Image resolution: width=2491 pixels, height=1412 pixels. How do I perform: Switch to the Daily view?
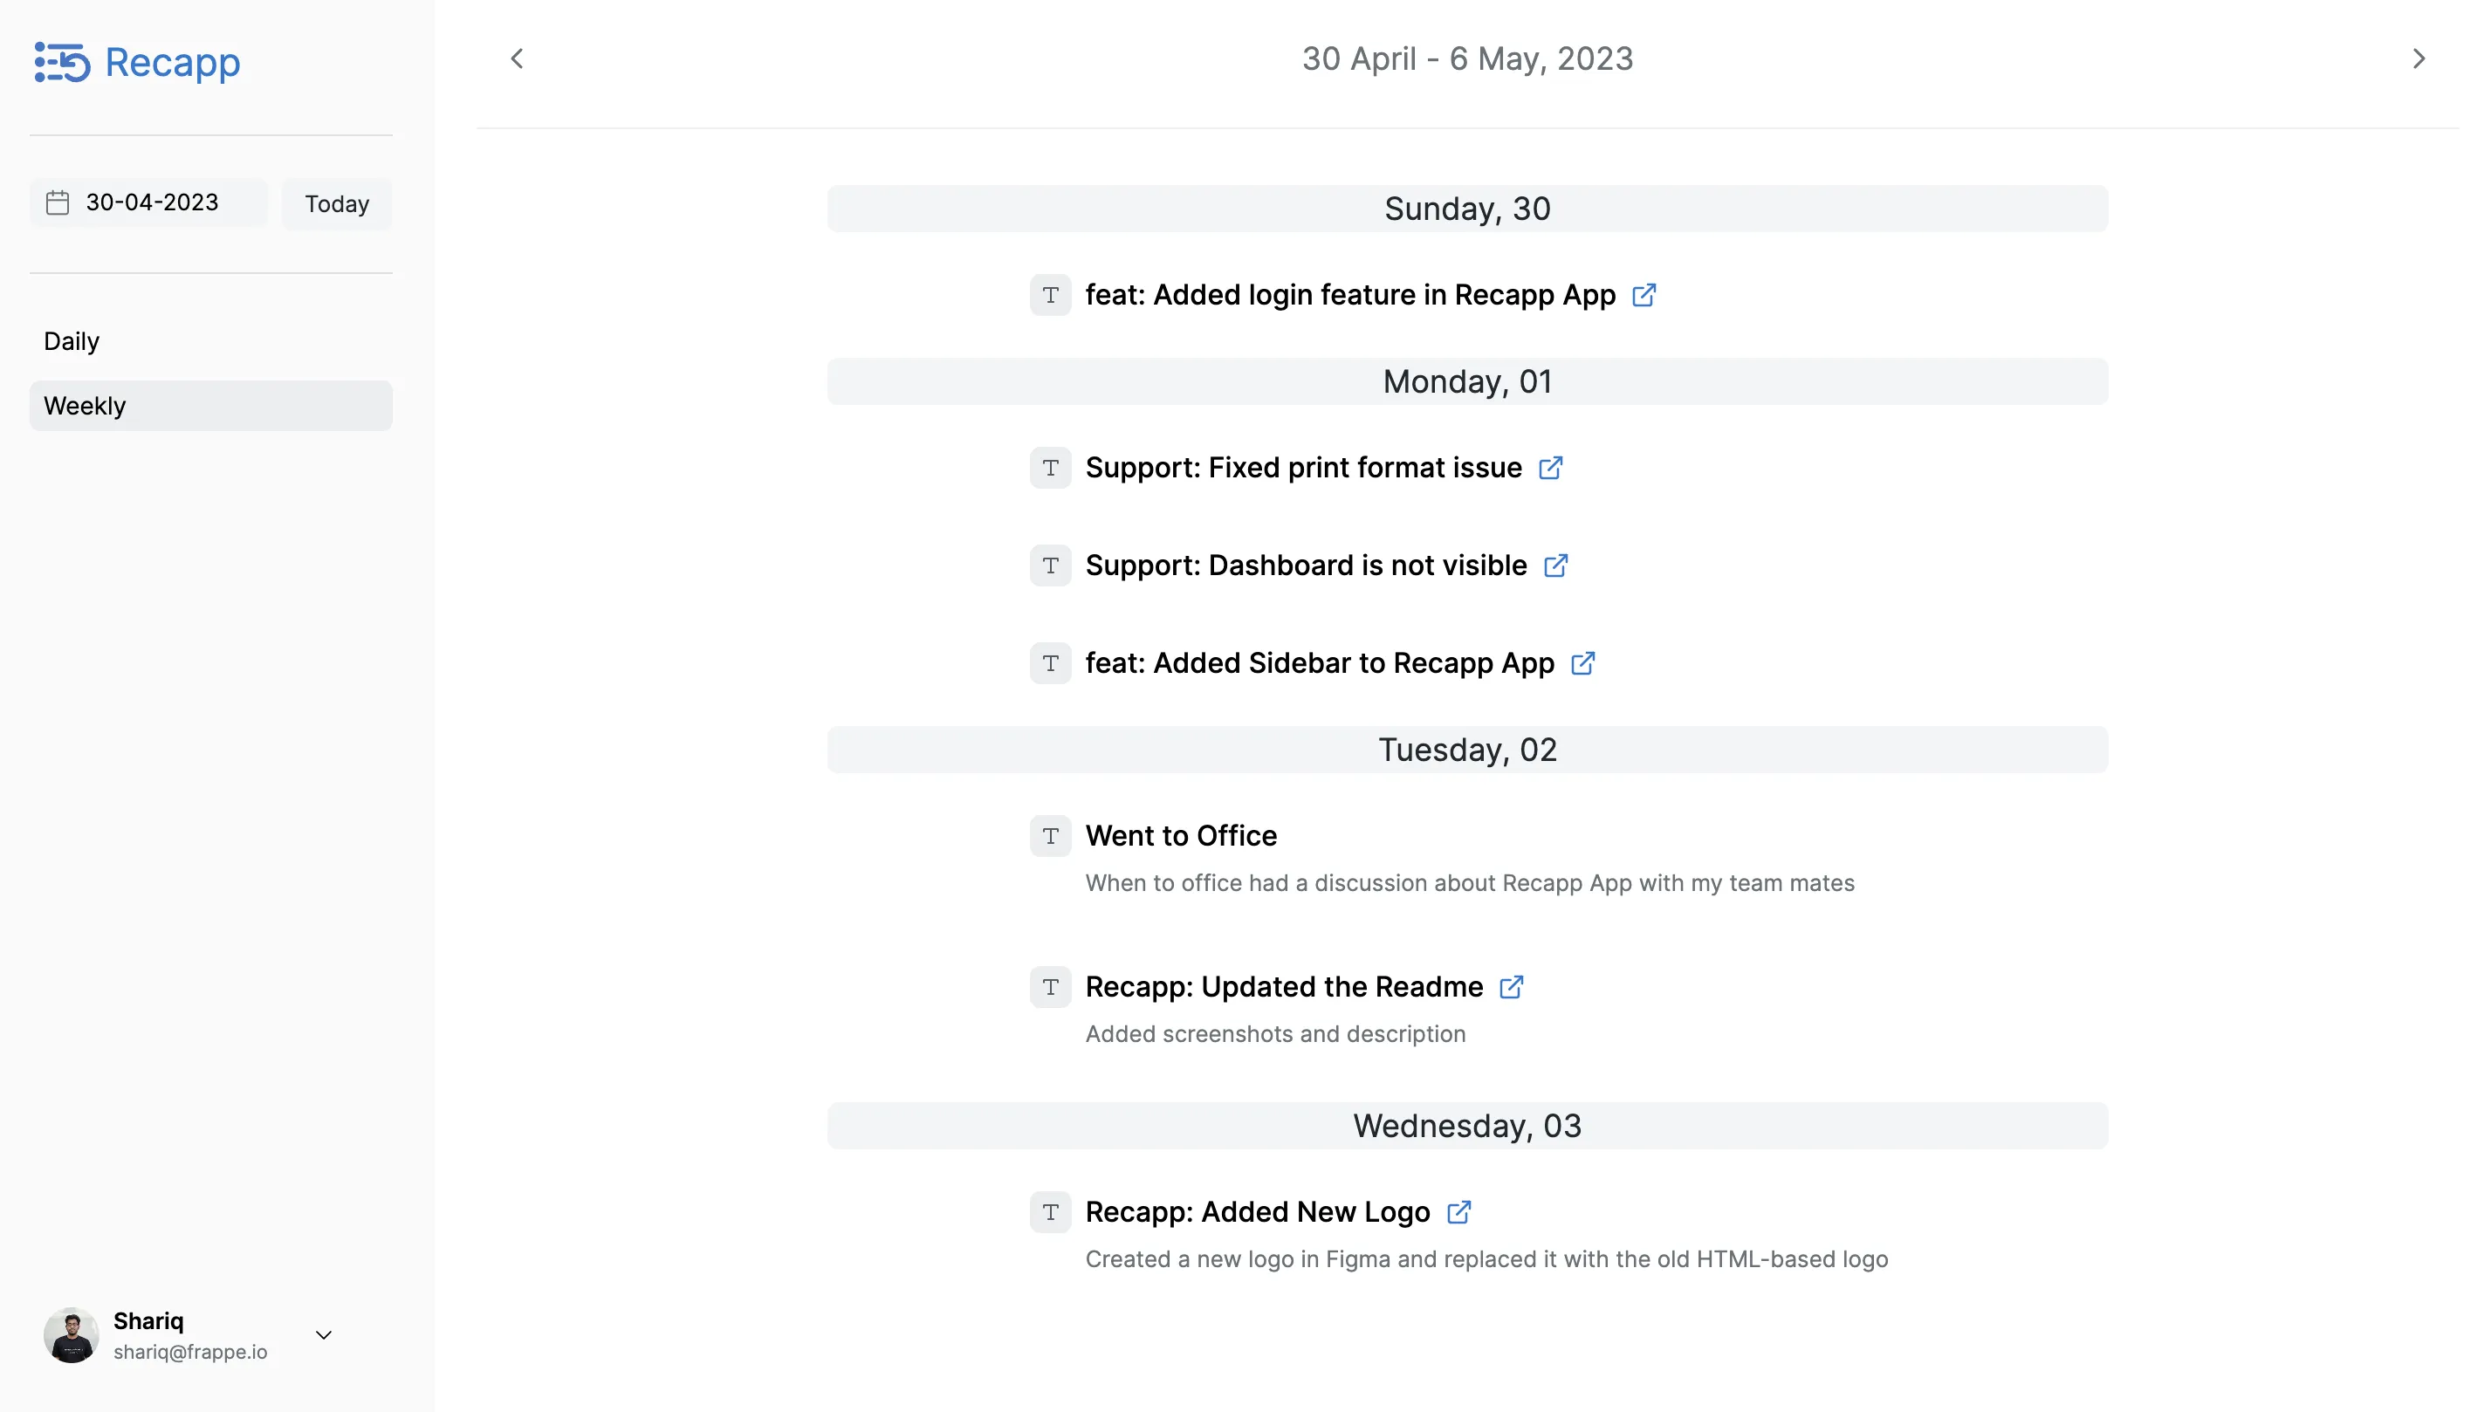[x=210, y=341]
